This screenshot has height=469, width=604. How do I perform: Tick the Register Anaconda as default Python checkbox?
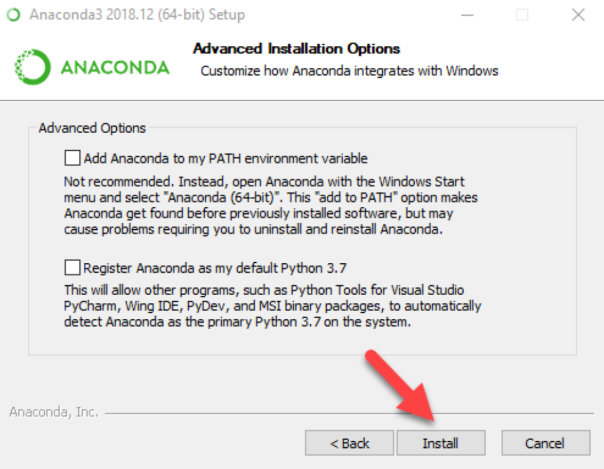pos(73,268)
